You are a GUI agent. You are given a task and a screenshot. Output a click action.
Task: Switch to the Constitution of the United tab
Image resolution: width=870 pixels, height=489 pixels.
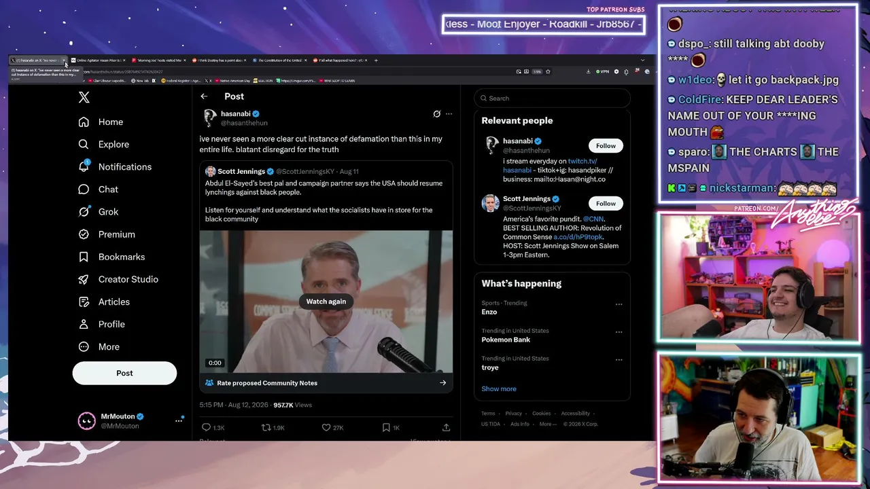pyautogui.click(x=279, y=60)
